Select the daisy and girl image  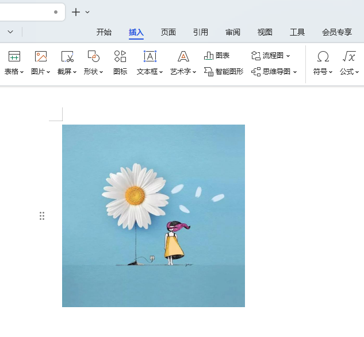154,216
